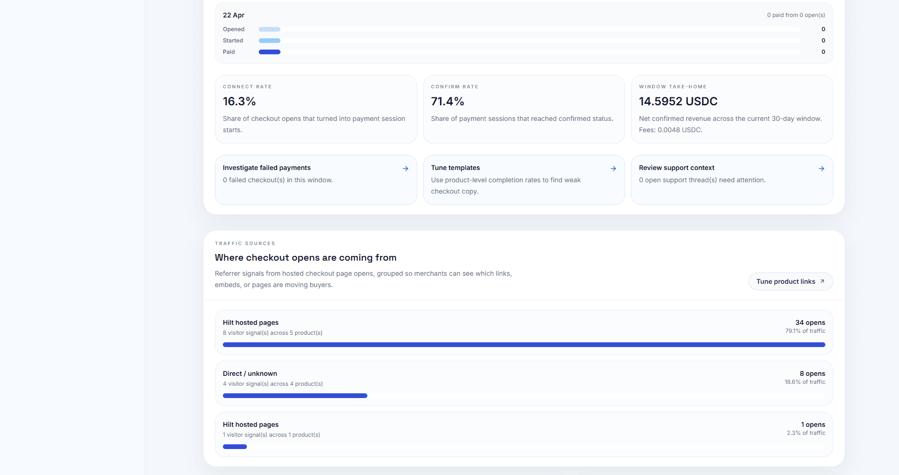Select the 71.4% confirm rate value
The width and height of the screenshot is (899, 475).
coord(448,102)
